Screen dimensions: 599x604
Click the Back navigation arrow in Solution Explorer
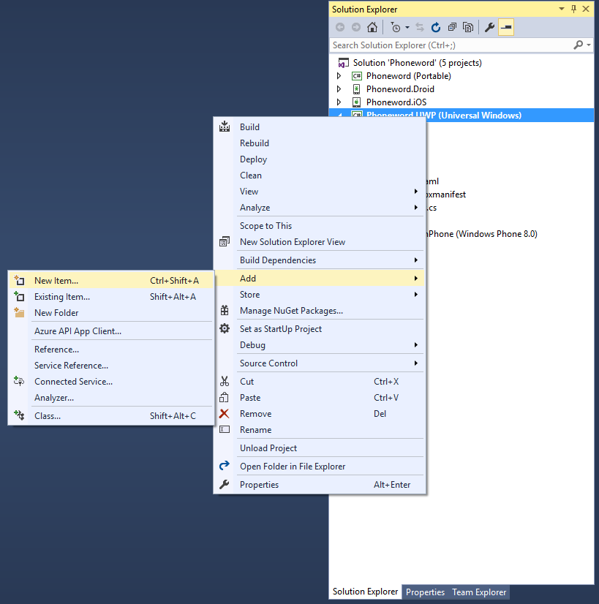(340, 27)
